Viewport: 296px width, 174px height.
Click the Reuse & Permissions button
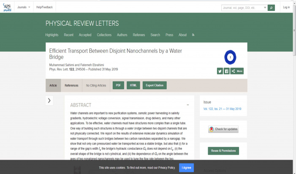click(x=223, y=151)
